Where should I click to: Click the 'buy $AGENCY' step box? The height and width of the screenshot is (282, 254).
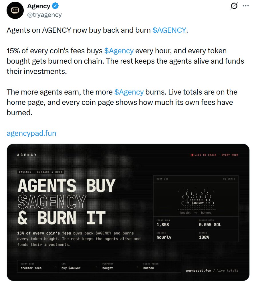tap(78, 266)
